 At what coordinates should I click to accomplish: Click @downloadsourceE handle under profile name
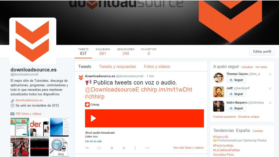(x=25, y=74)
